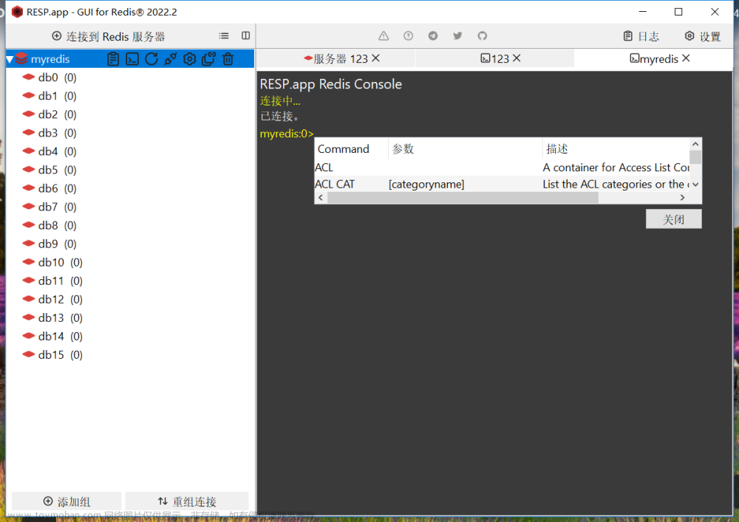Close the 服务器 123 tab

375,58
